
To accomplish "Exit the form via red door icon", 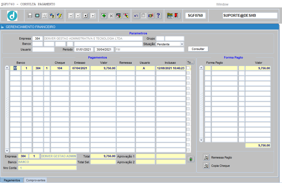I will (x=177, y=16).
